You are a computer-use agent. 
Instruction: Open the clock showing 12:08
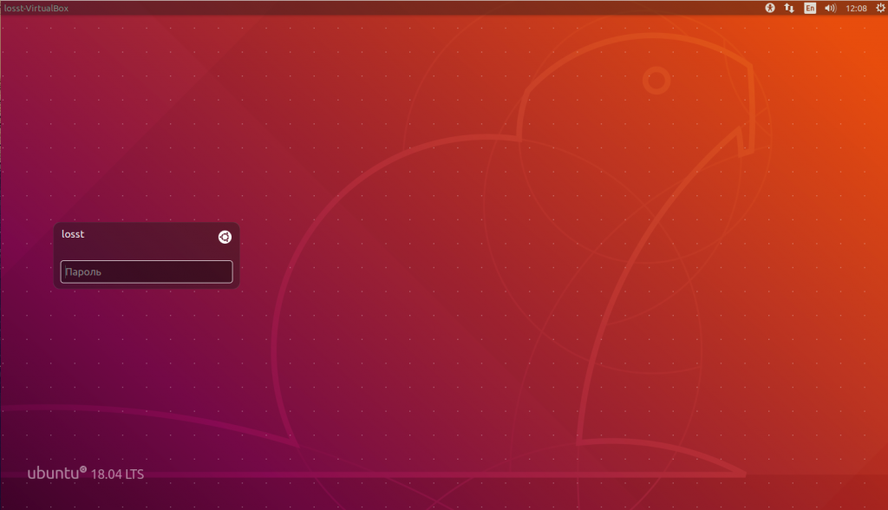point(856,8)
